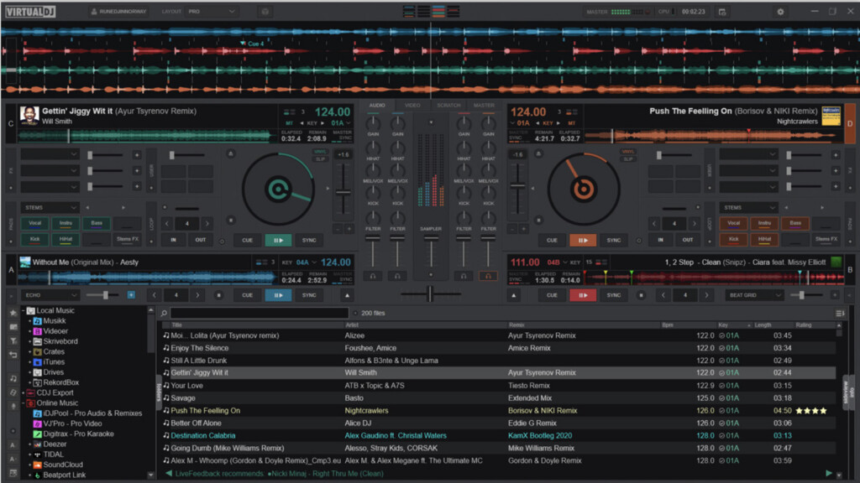Open the favorites star icon in sidebar
Screen dimensions: 860x483
click(x=13, y=313)
